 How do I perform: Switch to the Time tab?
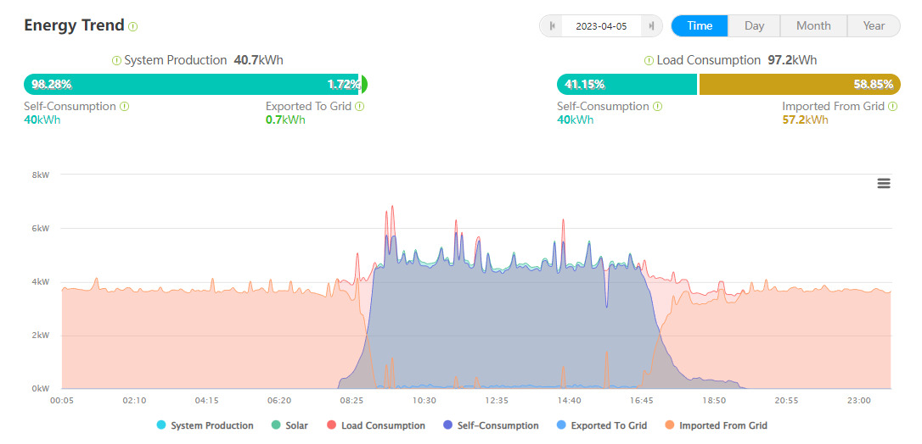(x=700, y=25)
